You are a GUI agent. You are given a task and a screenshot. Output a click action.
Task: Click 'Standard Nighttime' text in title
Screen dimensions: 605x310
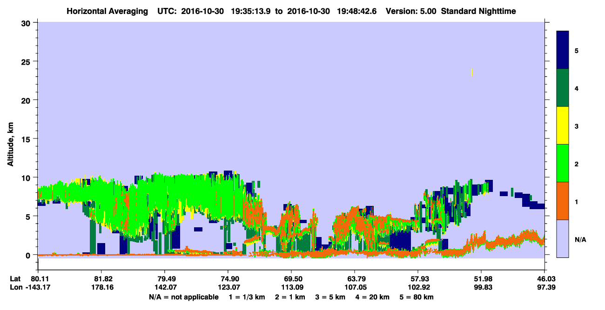pos(478,11)
